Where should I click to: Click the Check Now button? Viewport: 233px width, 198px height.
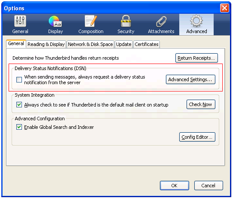(x=201, y=104)
